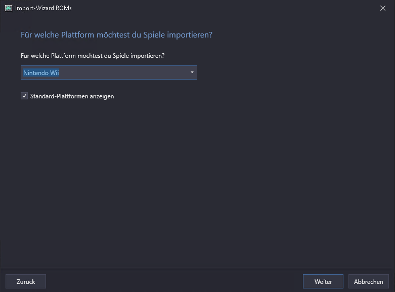Click the Standard-Plattformen anzeigen label

(72, 96)
